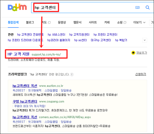Open the 'HP 고객 지원' result title
This screenshot has height=134, width=154.
tap(18, 54)
